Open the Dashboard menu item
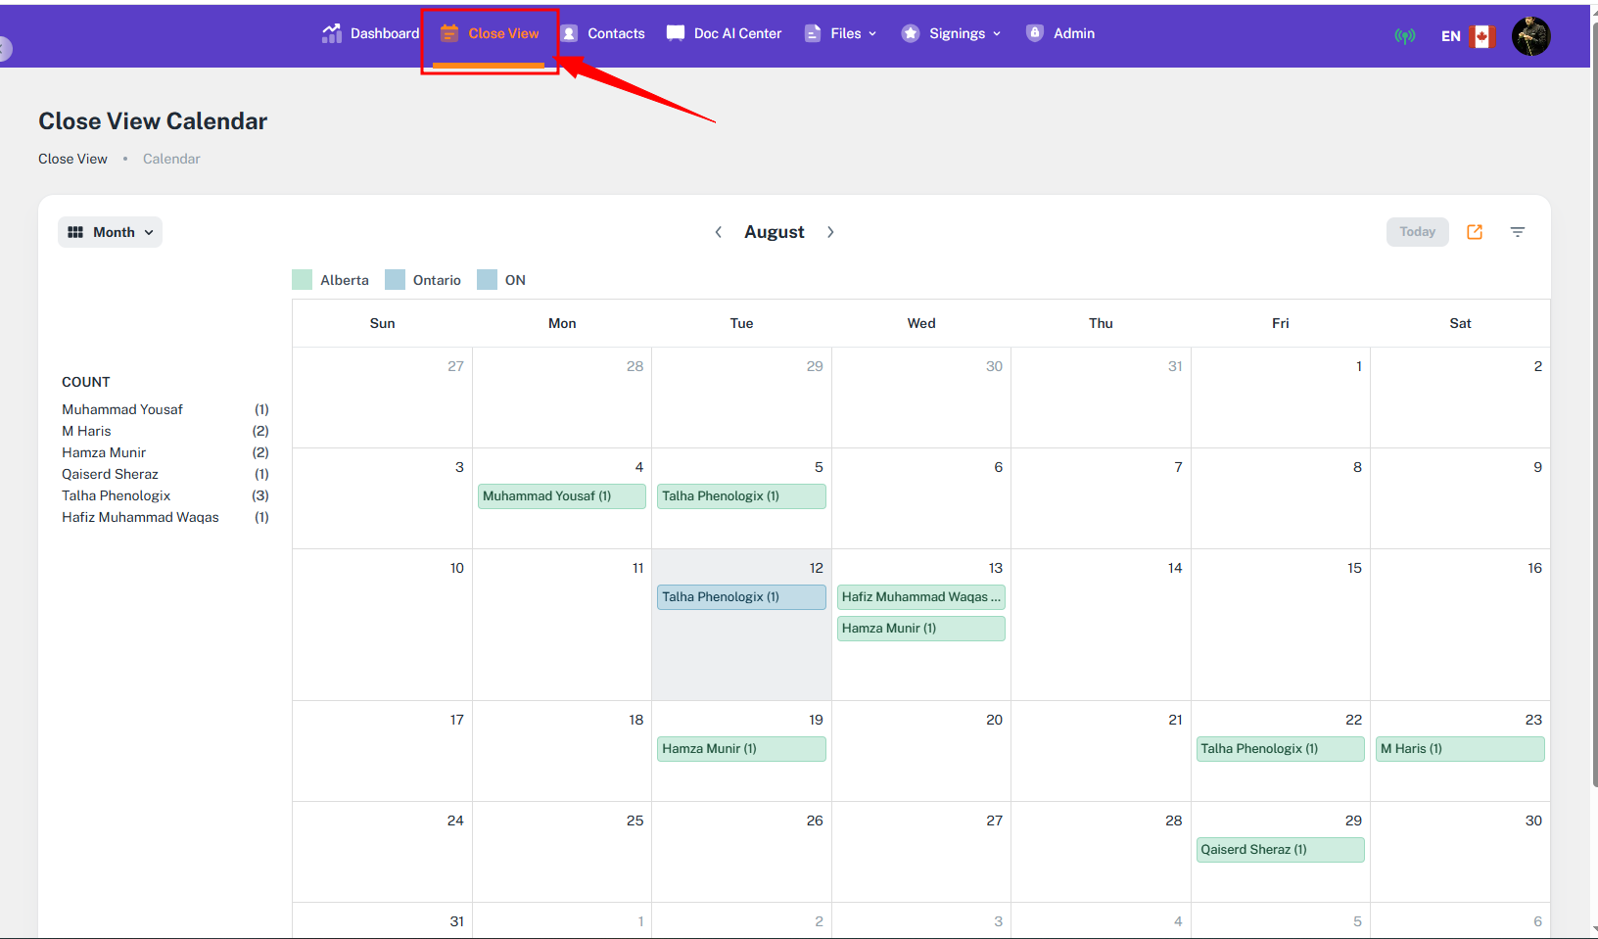 (371, 33)
